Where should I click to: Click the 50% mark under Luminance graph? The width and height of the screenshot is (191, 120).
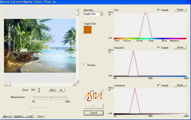(x=151, y=116)
